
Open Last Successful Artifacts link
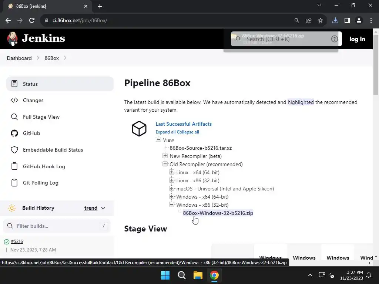point(184,124)
